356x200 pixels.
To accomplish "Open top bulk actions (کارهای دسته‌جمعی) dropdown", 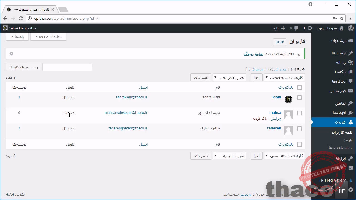I will coord(284,77).
